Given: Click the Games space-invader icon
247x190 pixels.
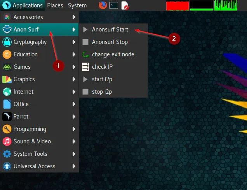Looking at the screenshot, I should click(x=7, y=67).
